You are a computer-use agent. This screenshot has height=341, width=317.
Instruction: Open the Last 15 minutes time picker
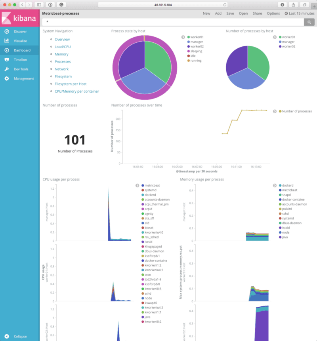[299, 13]
